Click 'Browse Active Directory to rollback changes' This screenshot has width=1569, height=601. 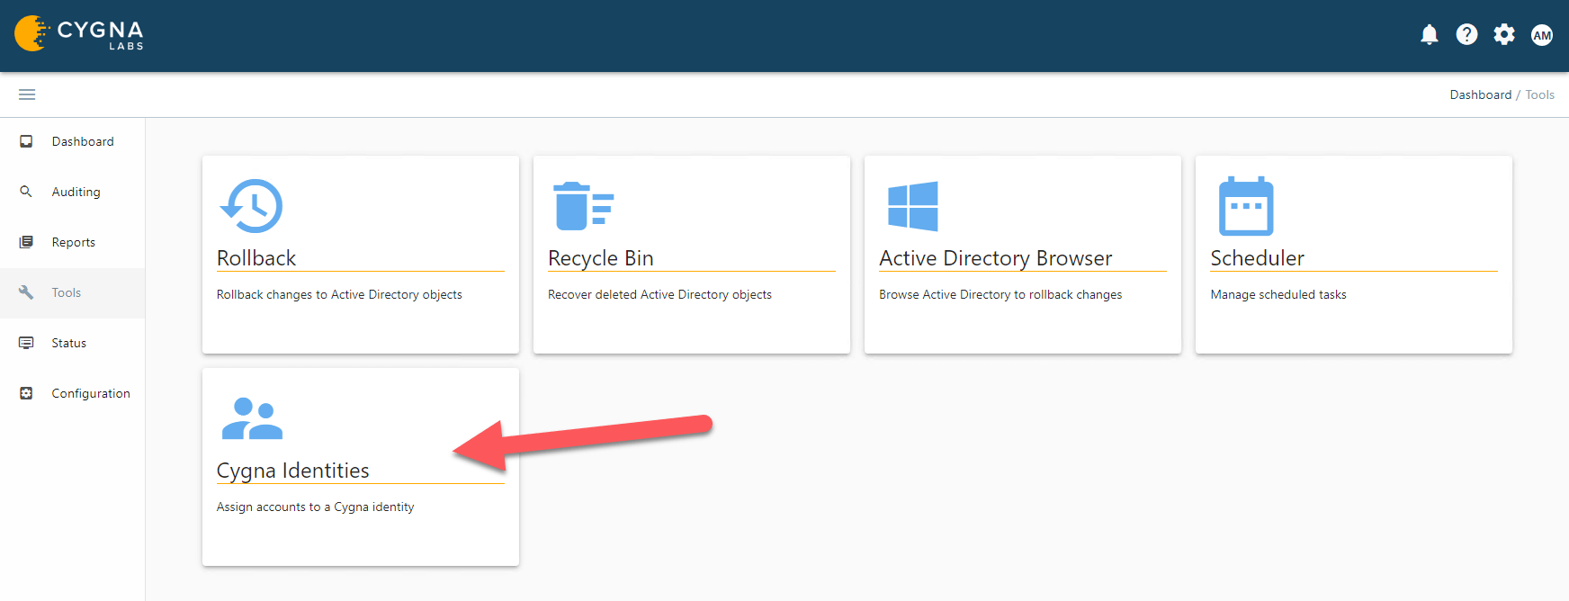tap(1000, 294)
